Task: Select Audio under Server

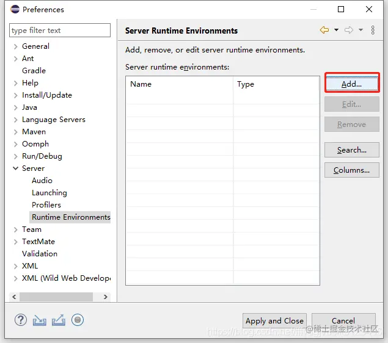Action: click(42, 181)
